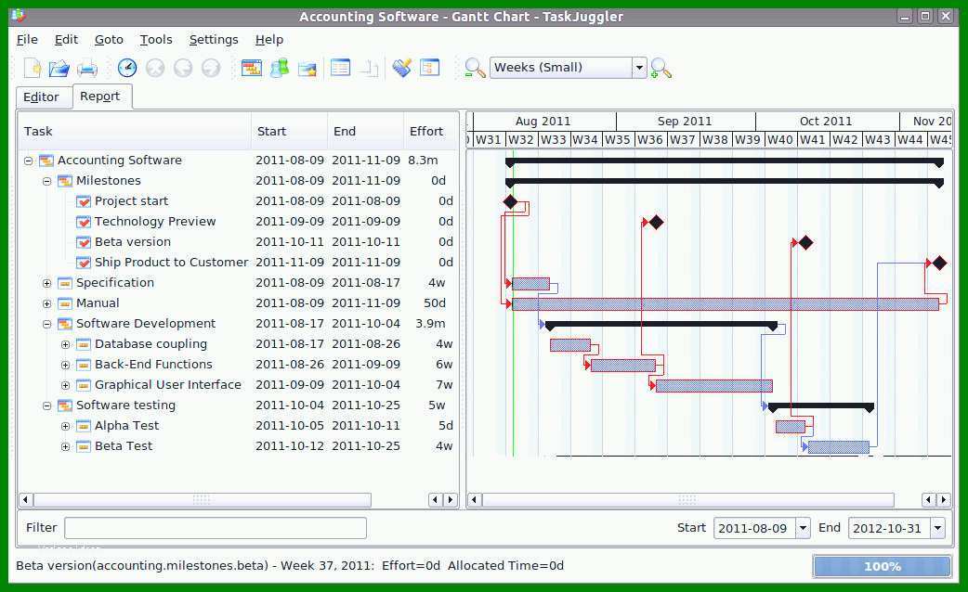Open a project with the folder icon
The width and height of the screenshot is (968, 592).
[x=59, y=68]
